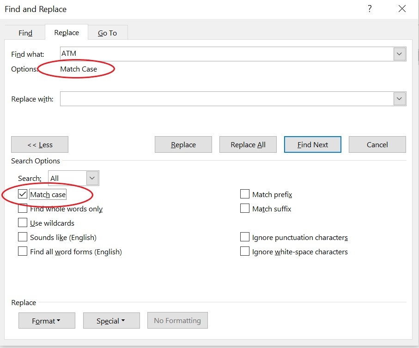Open the Format dropdown menu

[x=47, y=321]
